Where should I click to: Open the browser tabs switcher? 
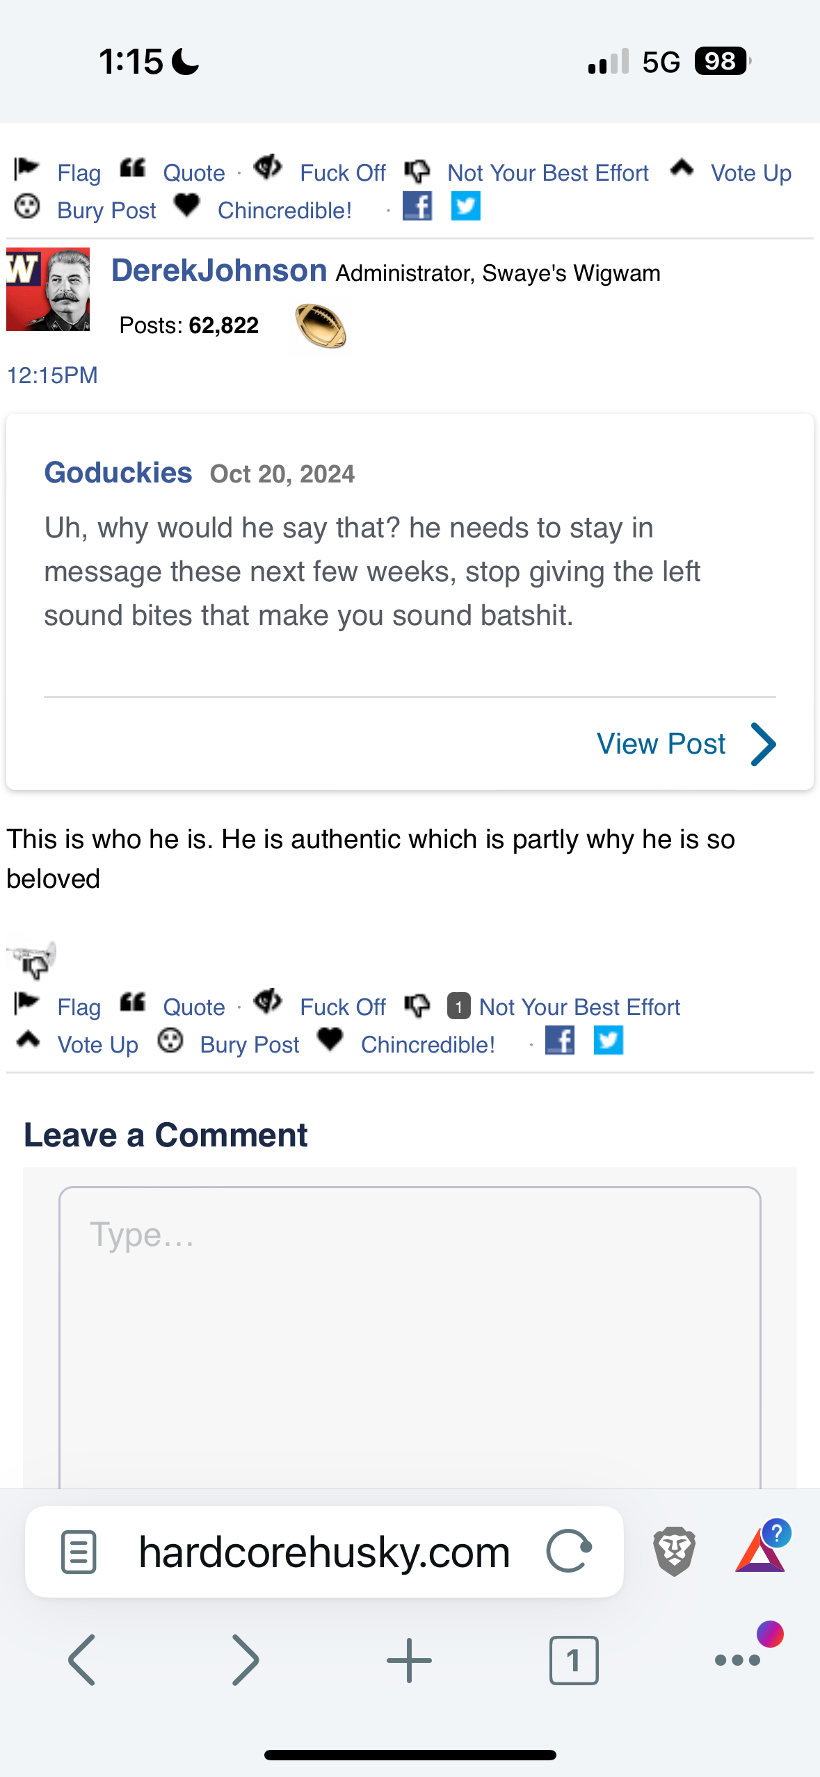click(573, 1660)
